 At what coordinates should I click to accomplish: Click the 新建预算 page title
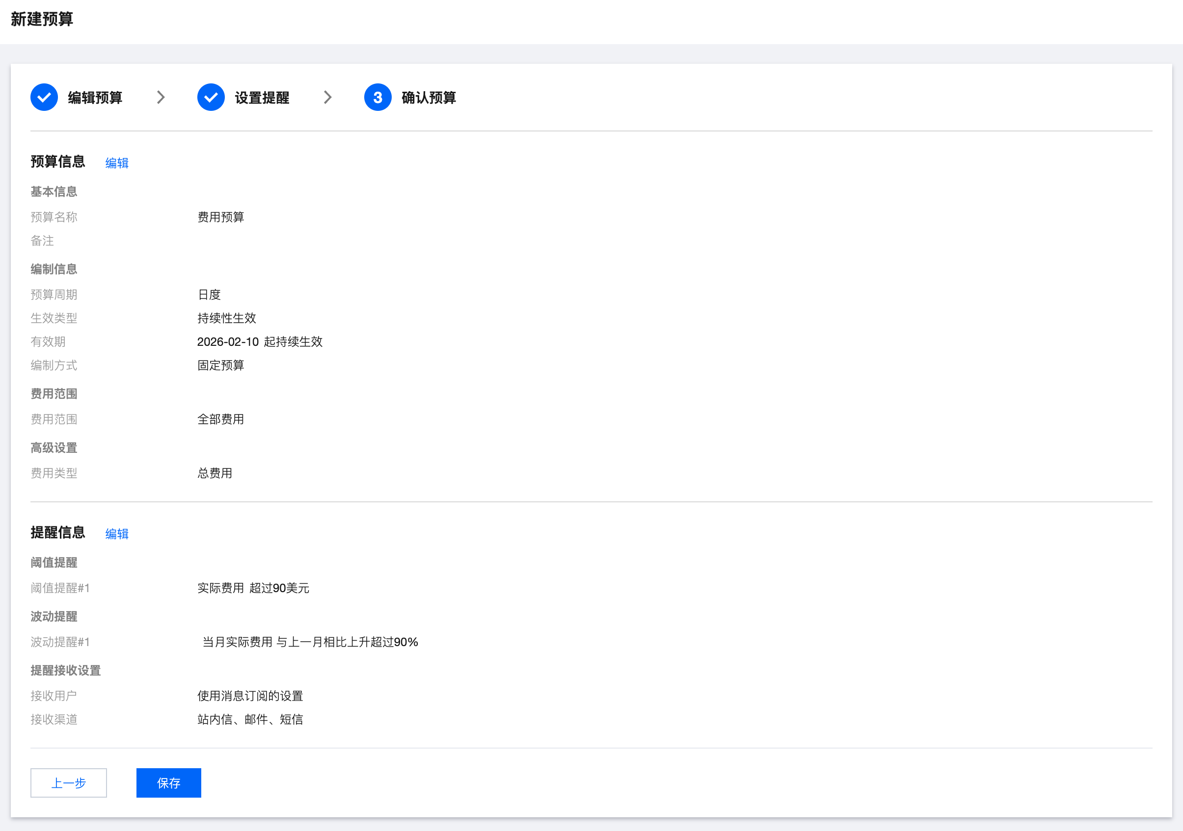[x=42, y=20]
